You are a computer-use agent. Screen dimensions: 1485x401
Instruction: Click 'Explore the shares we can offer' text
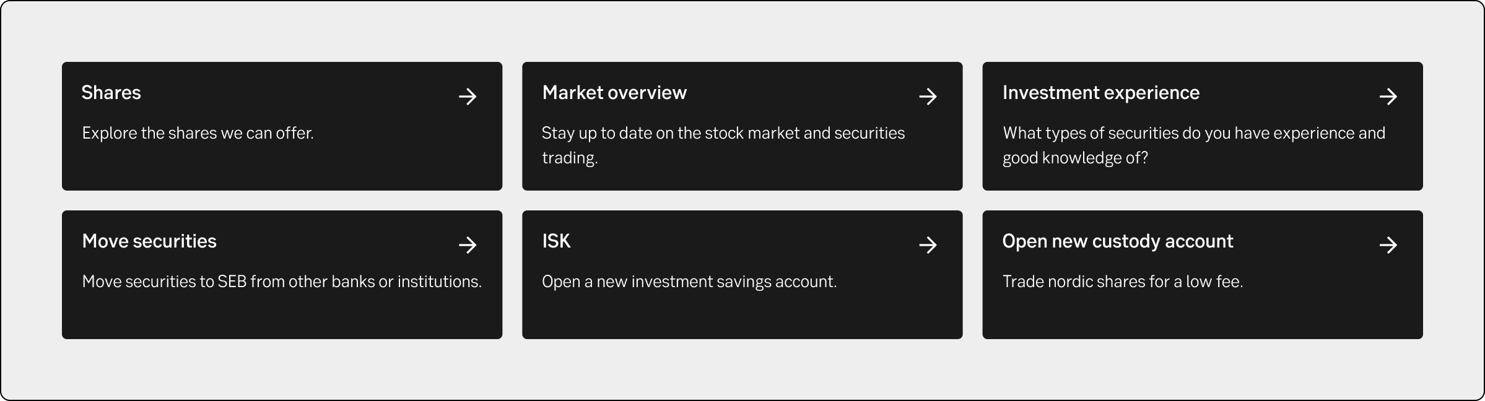(x=198, y=133)
